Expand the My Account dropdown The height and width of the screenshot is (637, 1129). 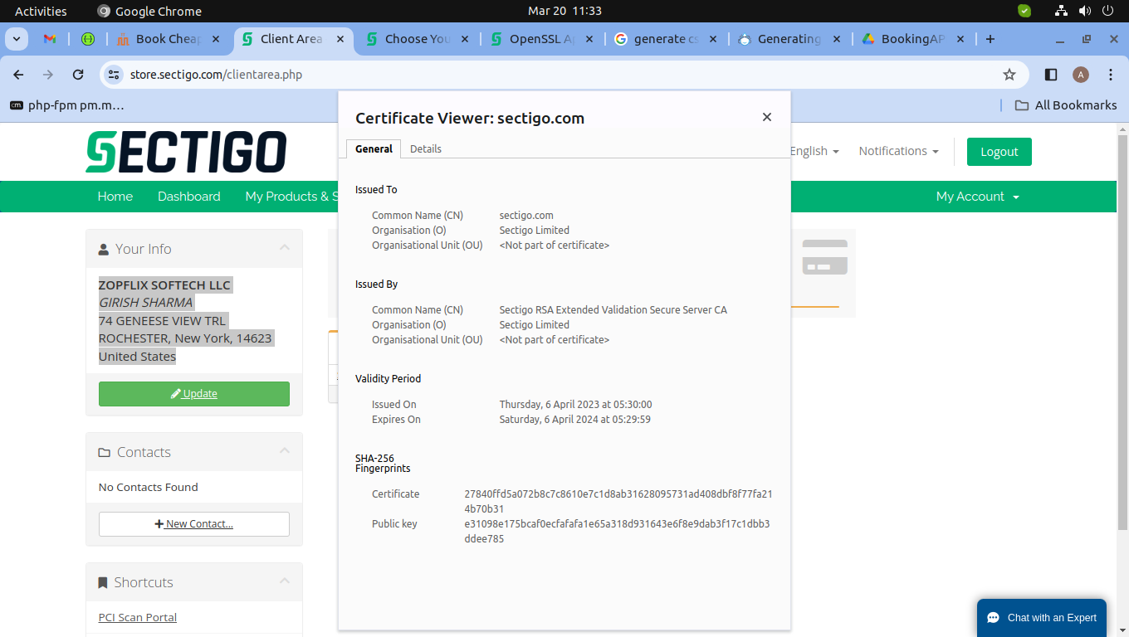click(977, 197)
